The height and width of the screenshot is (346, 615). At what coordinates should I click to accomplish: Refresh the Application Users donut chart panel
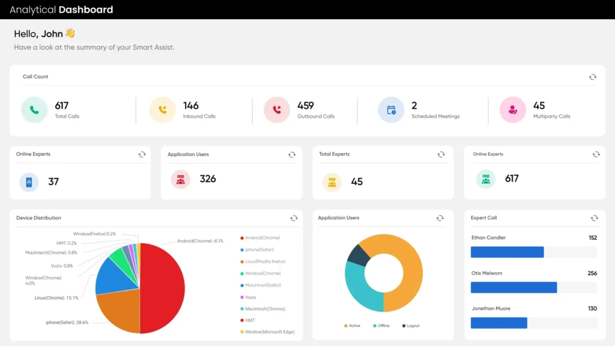click(442, 218)
